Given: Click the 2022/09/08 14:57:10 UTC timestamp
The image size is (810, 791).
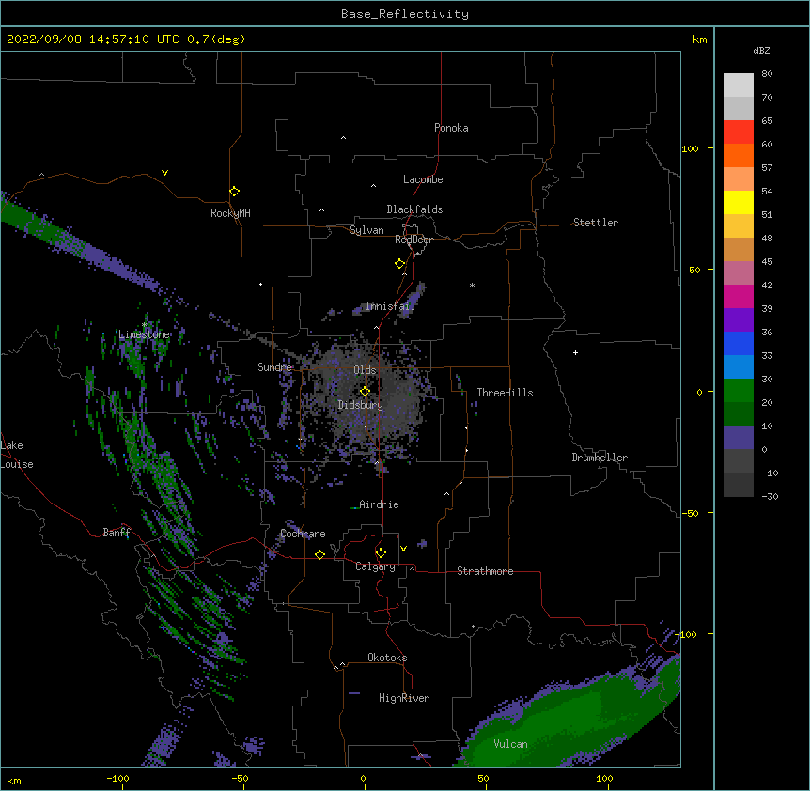Looking at the screenshot, I should pyautogui.click(x=93, y=39).
